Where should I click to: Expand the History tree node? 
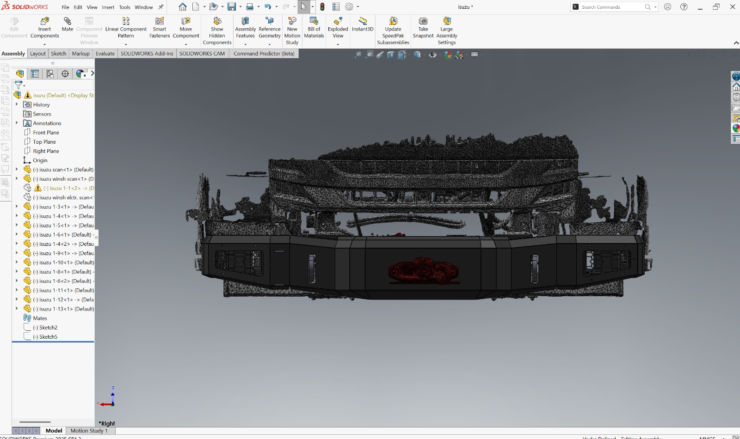(17, 104)
